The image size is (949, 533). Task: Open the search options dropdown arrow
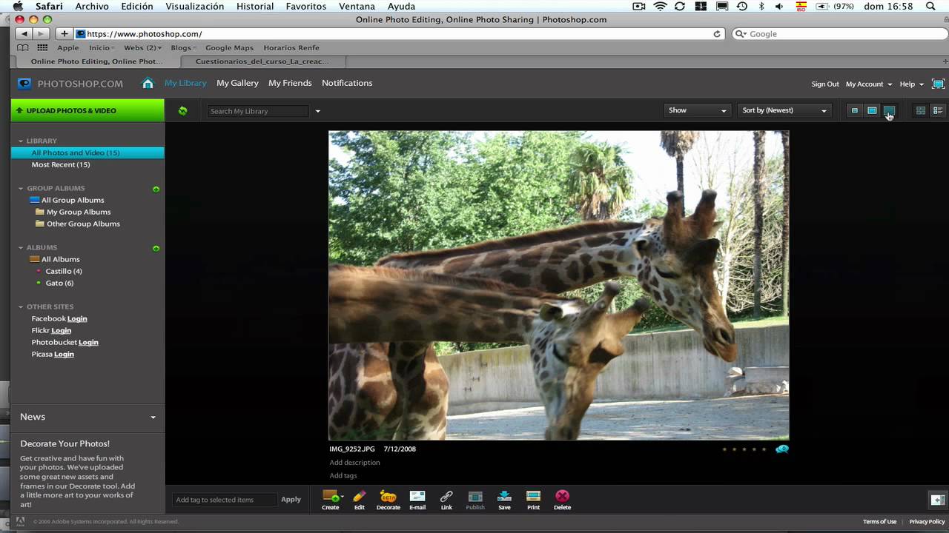(317, 111)
